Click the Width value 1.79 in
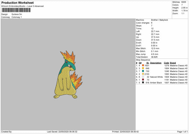189x134 pixels. coord(184,11)
